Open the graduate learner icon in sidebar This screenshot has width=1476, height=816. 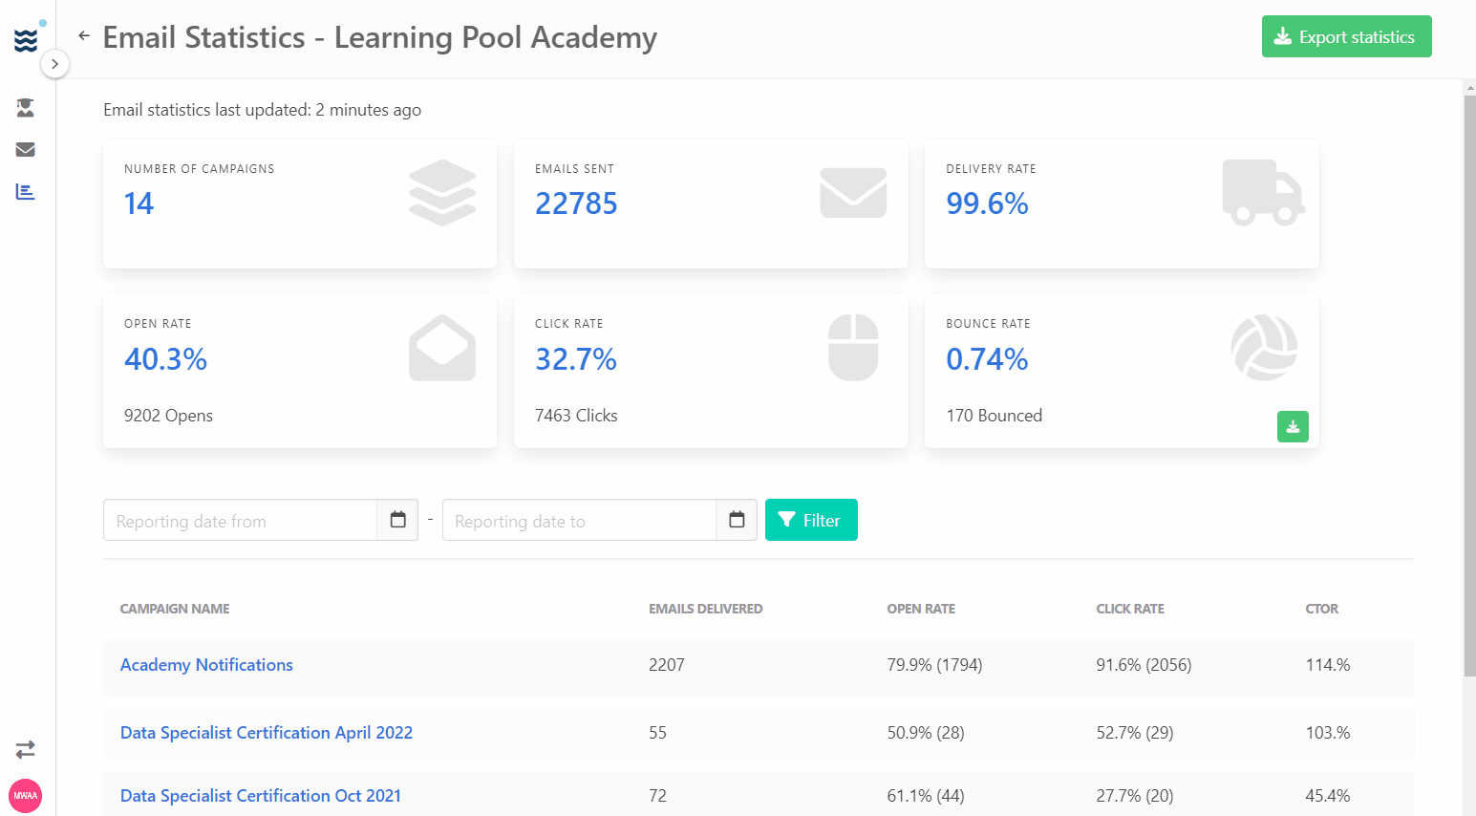coord(26,108)
